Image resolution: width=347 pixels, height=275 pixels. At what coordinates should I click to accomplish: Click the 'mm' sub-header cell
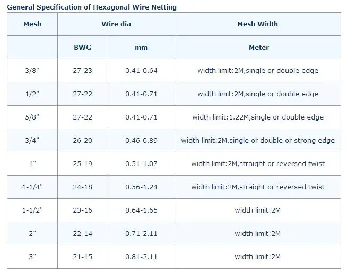coord(141,48)
